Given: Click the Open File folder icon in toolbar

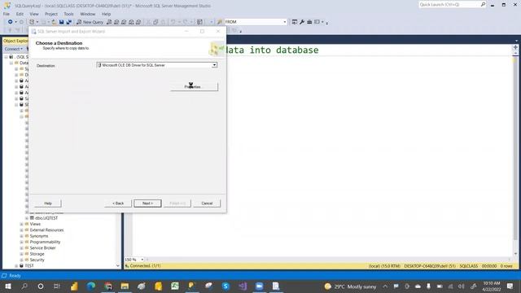Looking at the screenshot, I should coord(54,22).
